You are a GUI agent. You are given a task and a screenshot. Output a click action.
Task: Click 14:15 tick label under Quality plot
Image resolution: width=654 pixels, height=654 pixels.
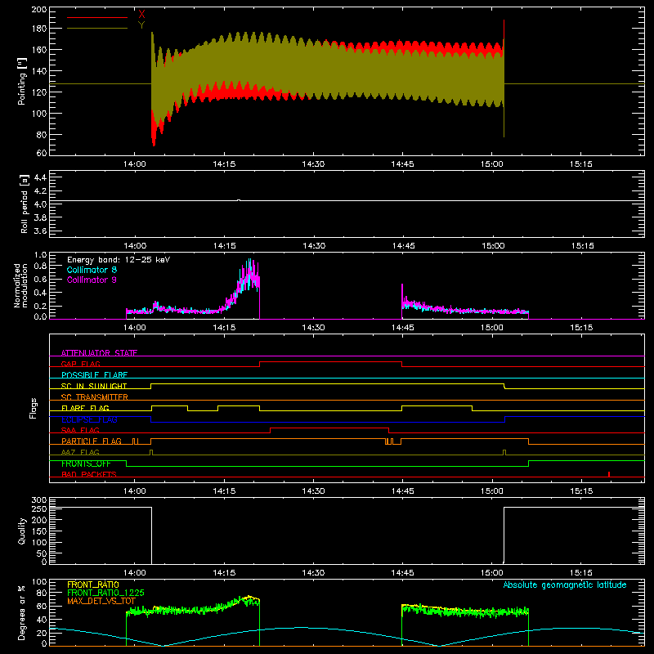[x=224, y=573]
